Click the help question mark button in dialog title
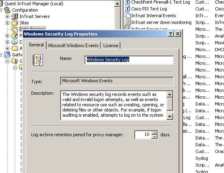Image resolution: width=224 pixels, height=173 pixels. (171, 34)
